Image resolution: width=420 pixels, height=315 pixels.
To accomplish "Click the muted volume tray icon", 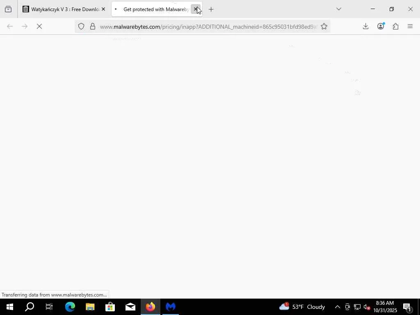I will [x=367, y=307].
